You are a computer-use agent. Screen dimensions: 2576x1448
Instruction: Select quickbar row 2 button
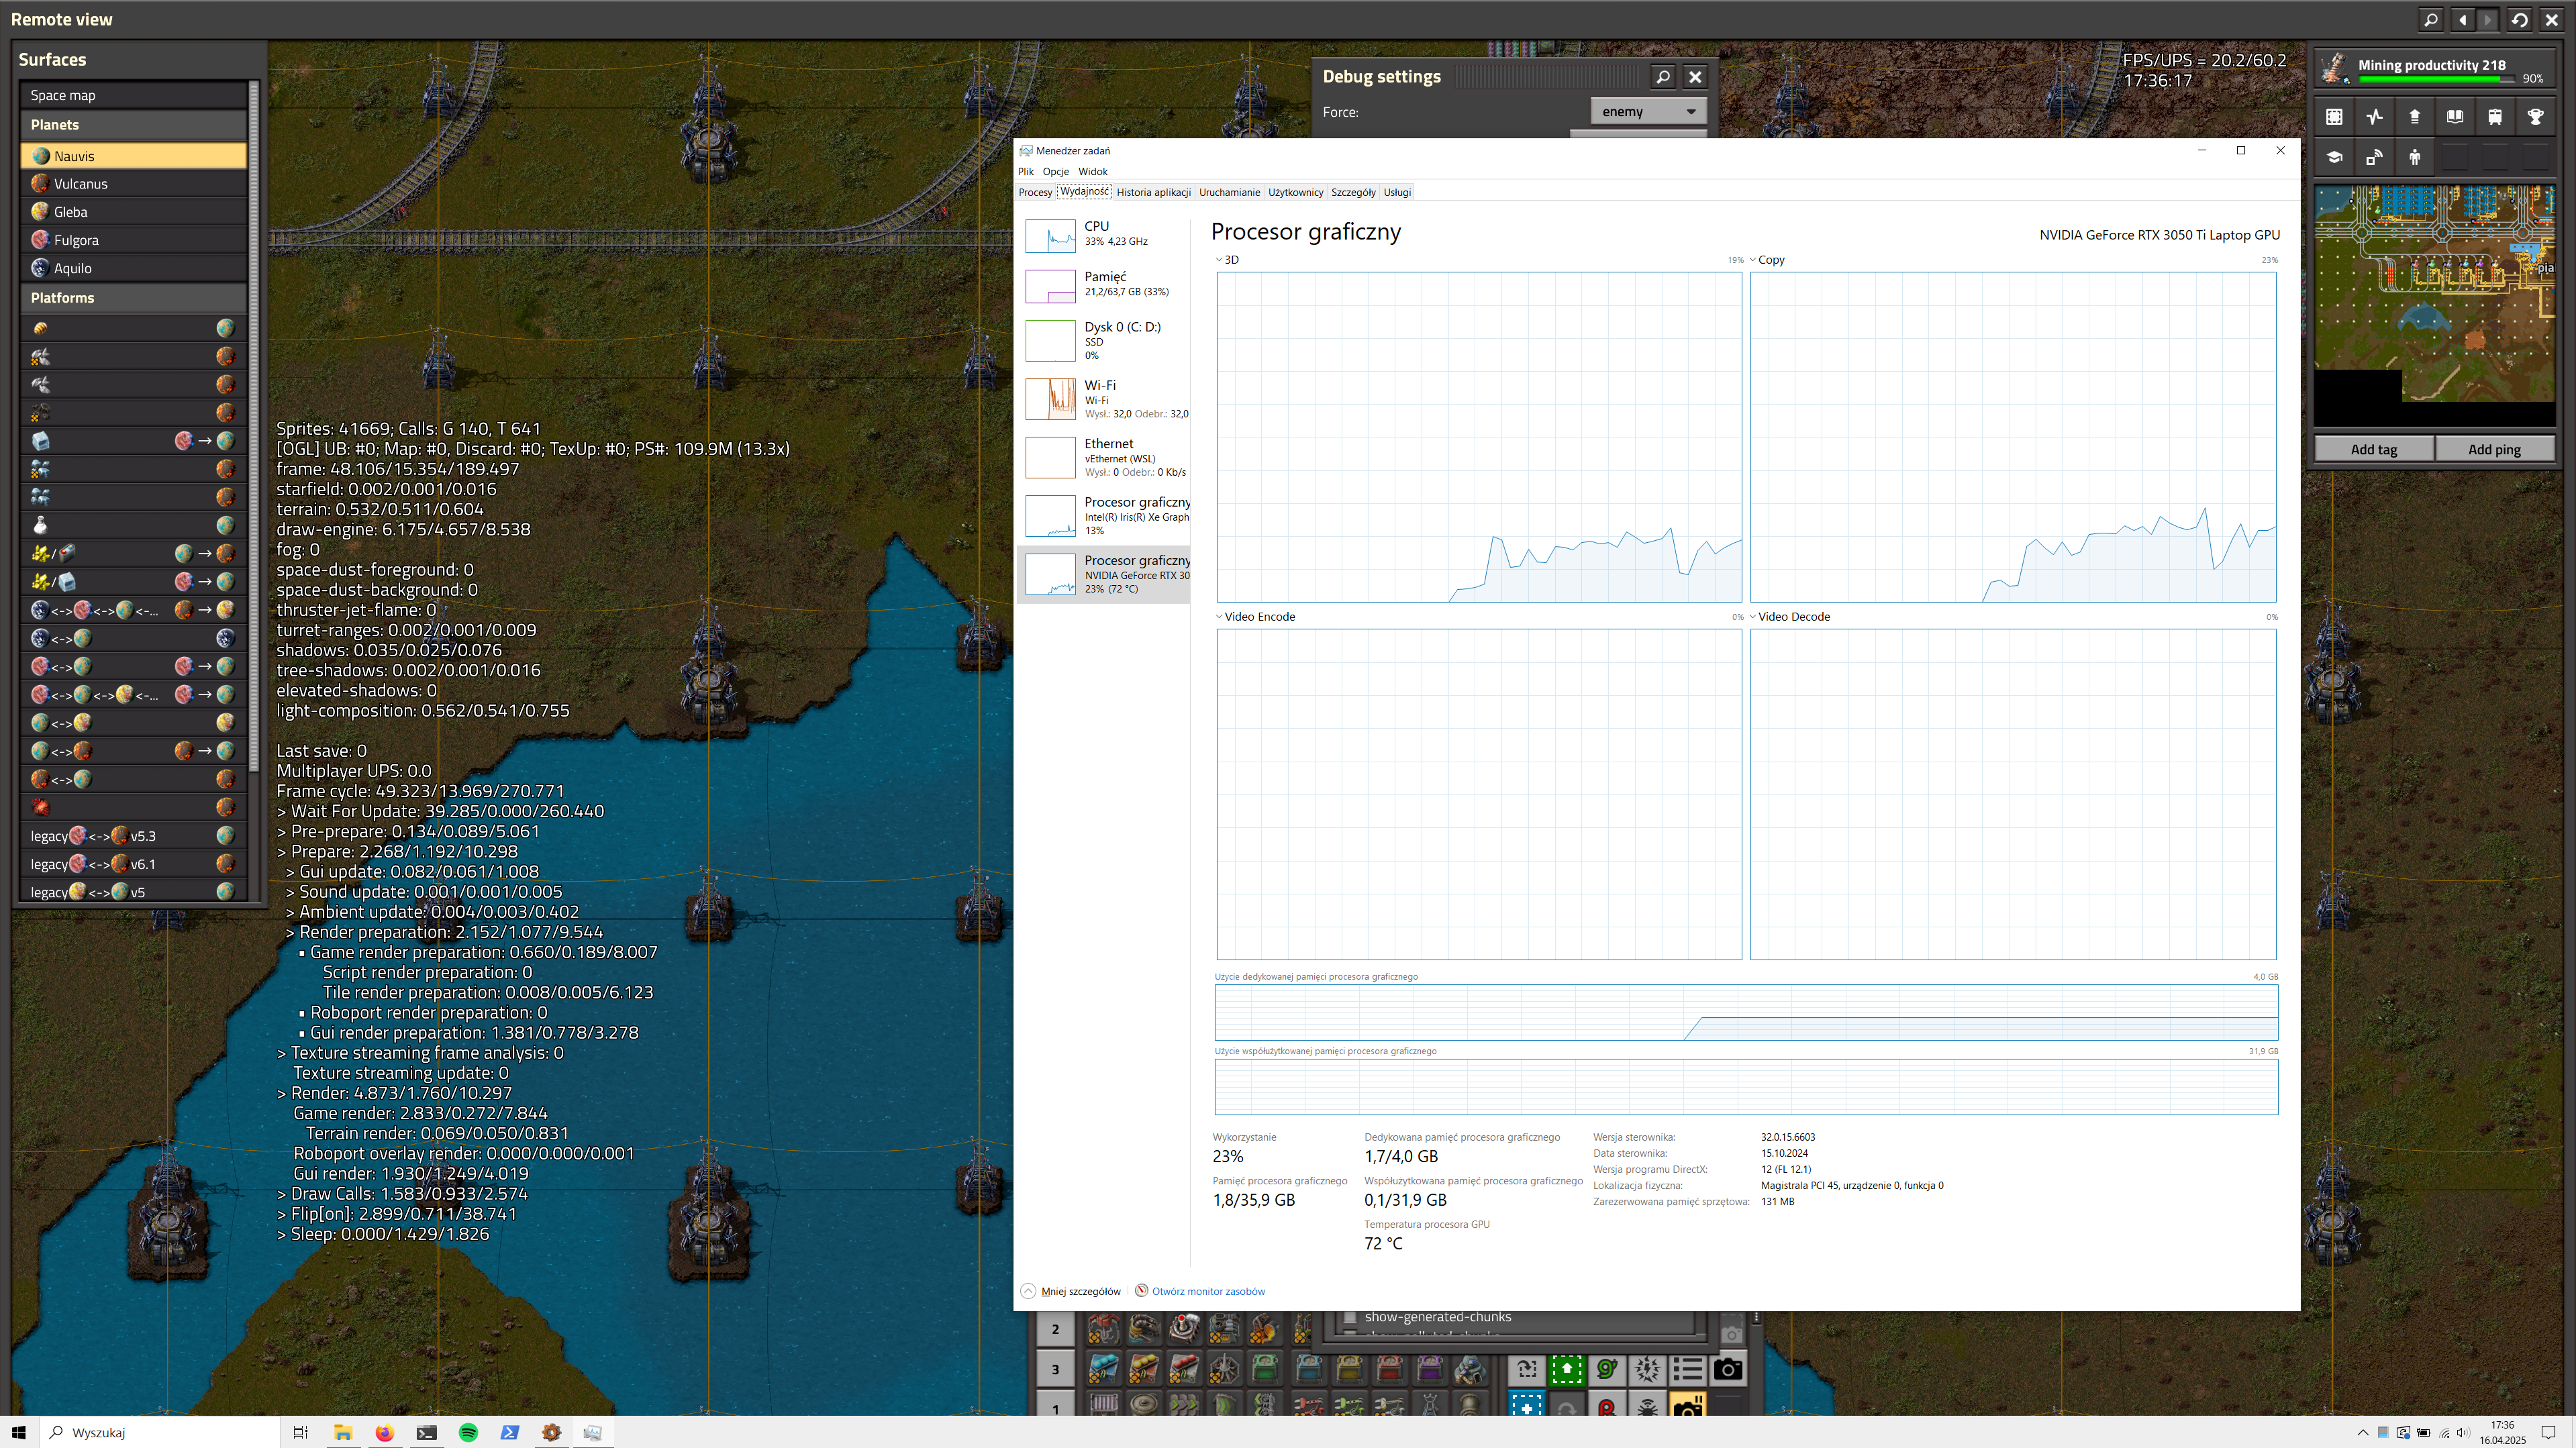[1055, 1329]
